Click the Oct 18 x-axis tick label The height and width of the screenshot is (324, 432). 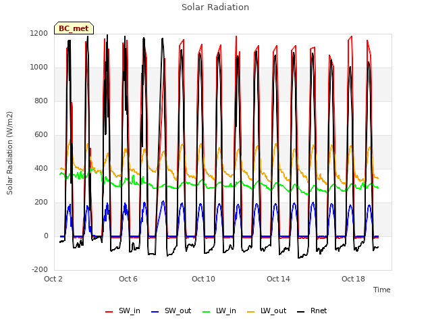tap(353, 279)
